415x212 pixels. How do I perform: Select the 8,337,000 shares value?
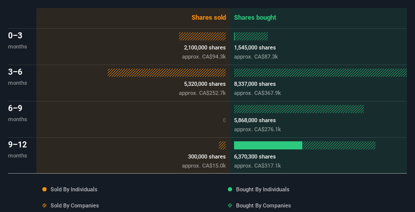click(x=255, y=84)
